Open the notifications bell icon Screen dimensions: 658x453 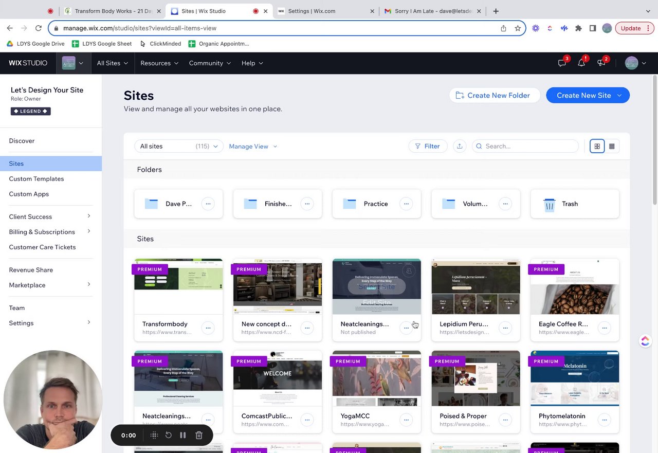[581, 63]
